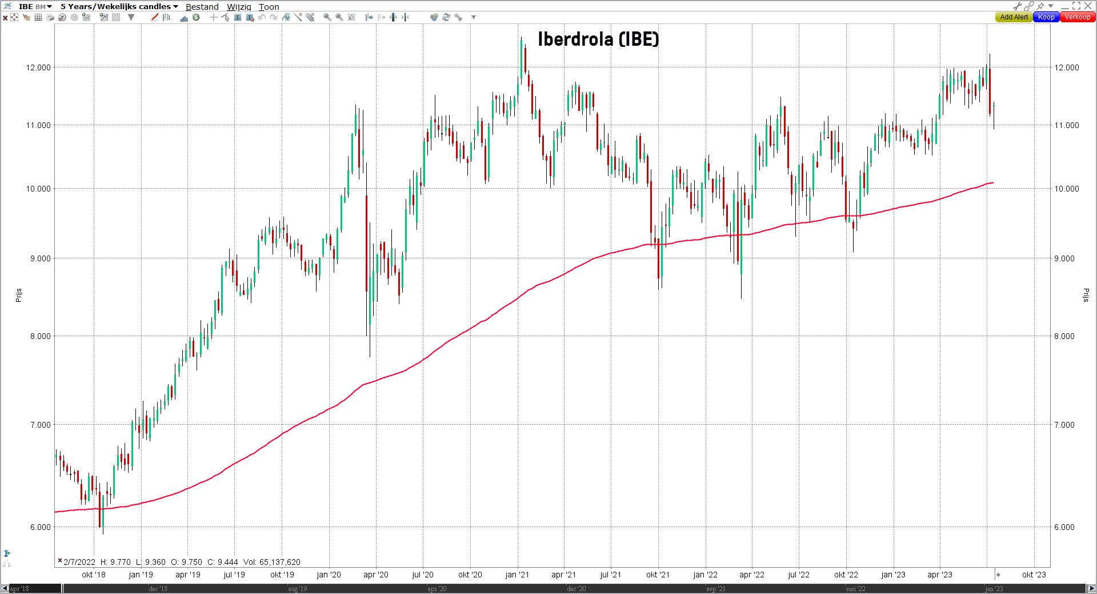Click the small marker icon on time axis right end
Image resolution: width=1097 pixels, height=594 pixels.
click(x=998, y=575)
